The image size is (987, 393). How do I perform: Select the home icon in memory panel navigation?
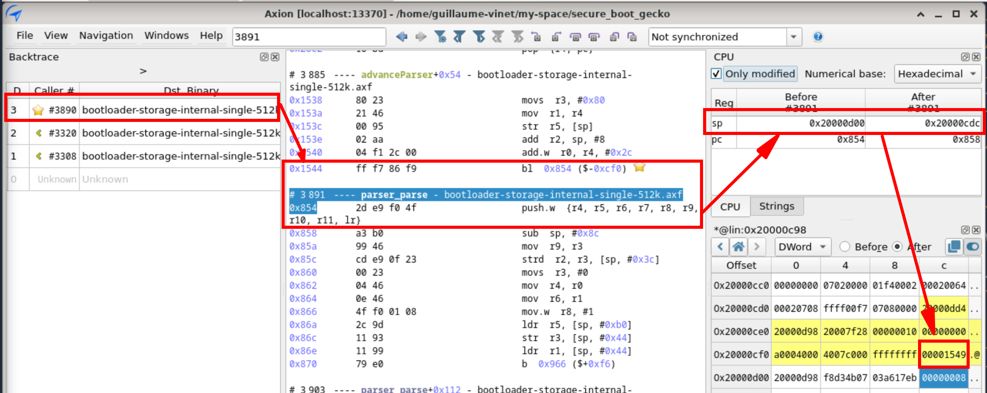(739, 246)
